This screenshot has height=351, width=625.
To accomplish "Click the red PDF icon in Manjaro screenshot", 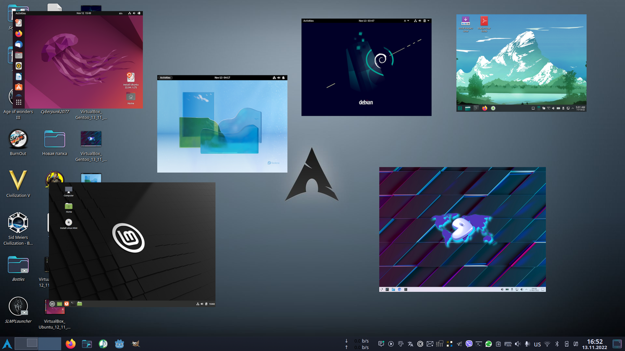I will 484,23.
